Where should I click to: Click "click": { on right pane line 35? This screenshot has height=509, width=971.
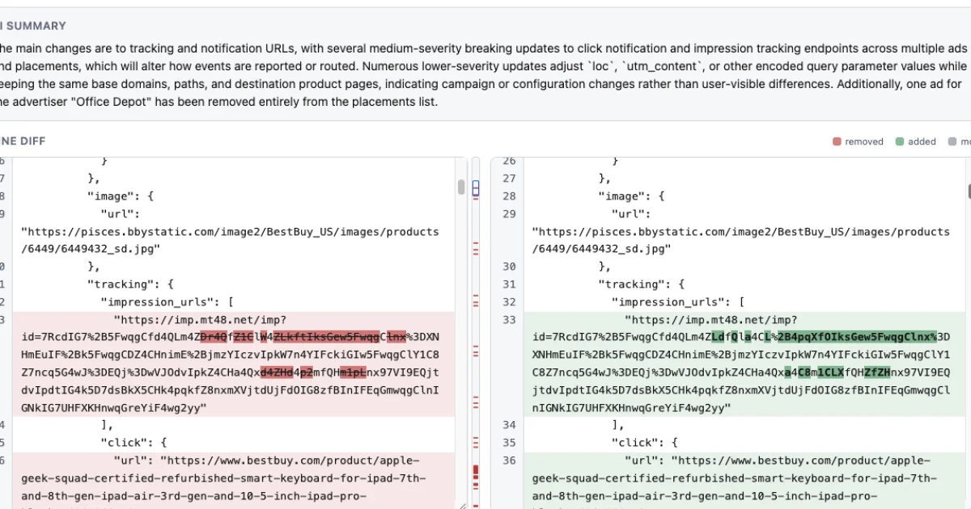[644, 442]
